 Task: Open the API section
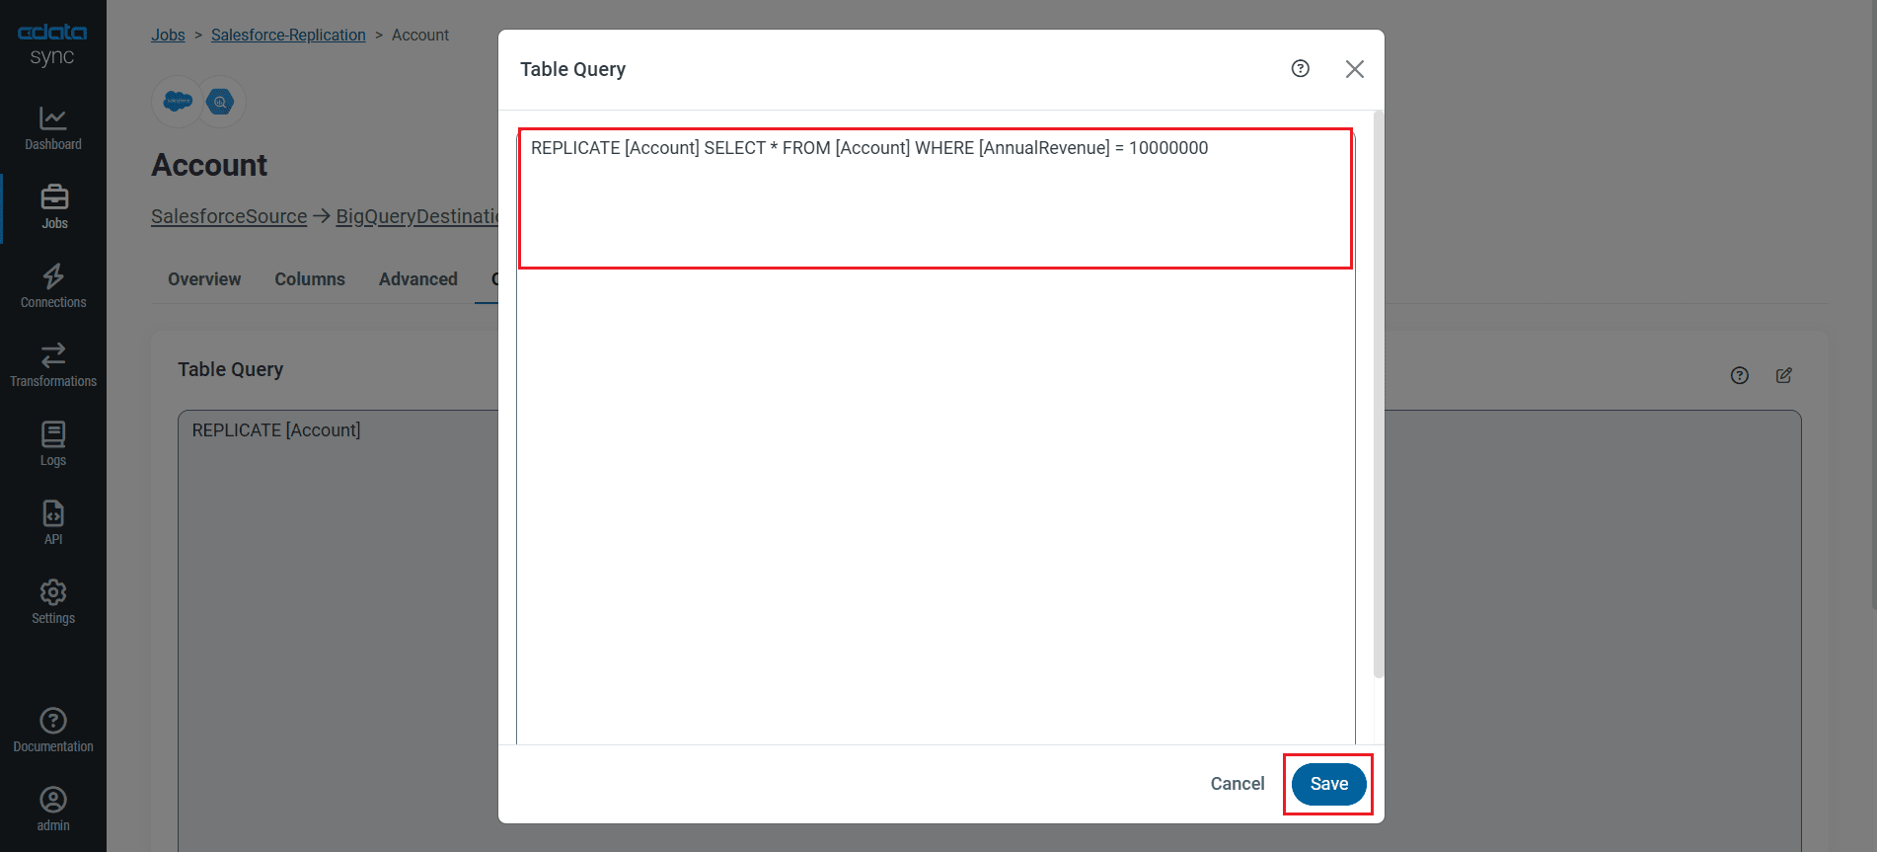click(53, 523)
